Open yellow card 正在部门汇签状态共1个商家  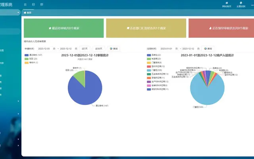point(146,28)
